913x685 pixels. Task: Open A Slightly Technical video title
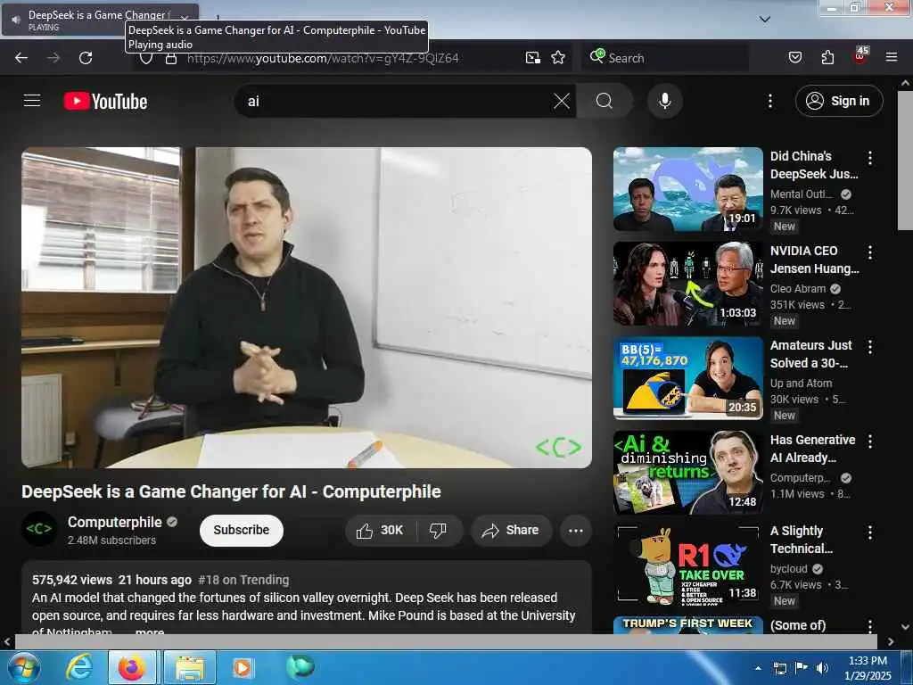(x=802, y=540)
